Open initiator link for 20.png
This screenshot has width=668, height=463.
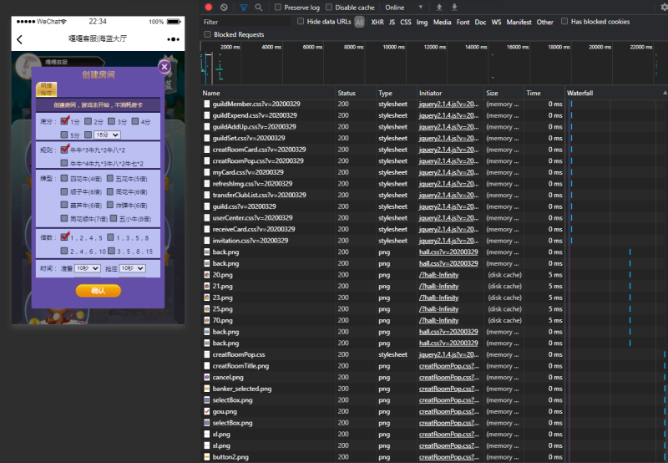(438, 275)
